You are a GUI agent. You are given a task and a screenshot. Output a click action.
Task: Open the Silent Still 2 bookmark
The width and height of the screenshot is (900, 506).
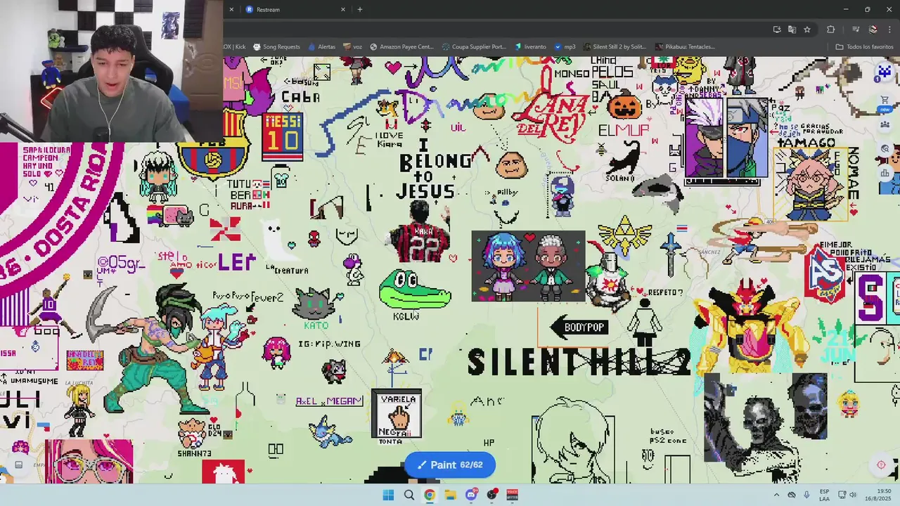pyautogui.click(x=615, y=47)
